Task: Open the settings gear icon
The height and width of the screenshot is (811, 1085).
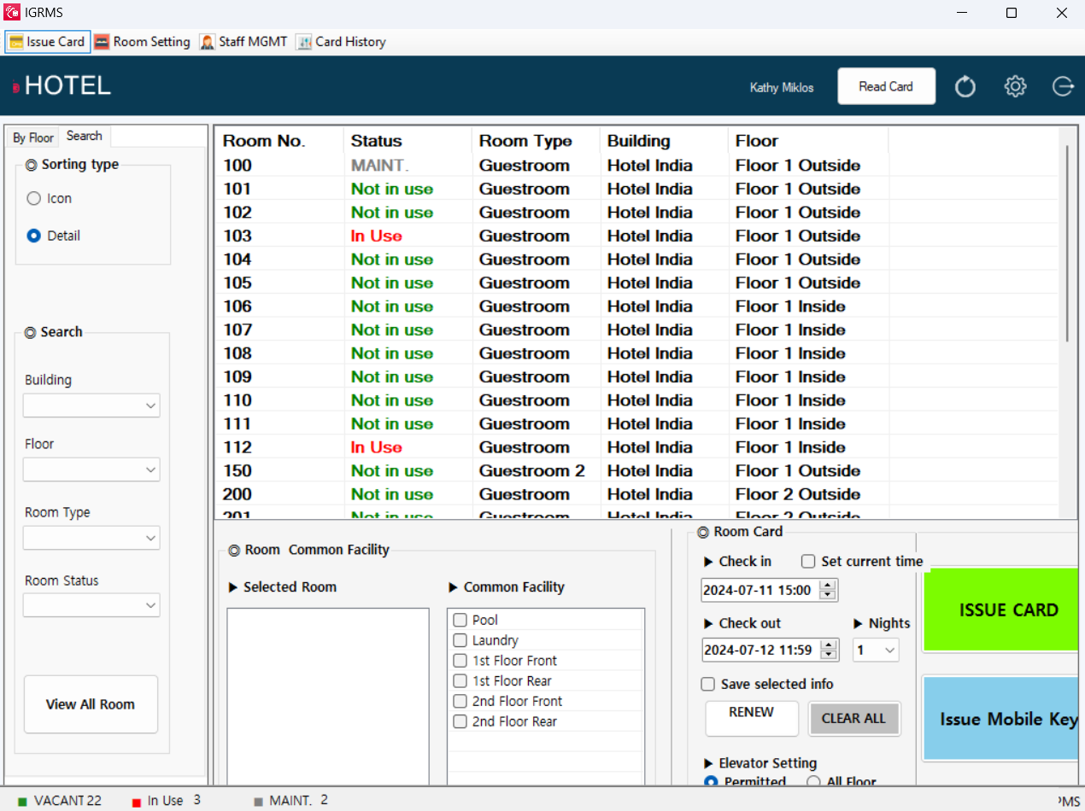Action: point(1015,86)
